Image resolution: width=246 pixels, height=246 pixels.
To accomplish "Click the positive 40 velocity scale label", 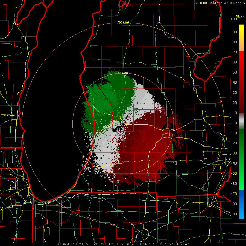I will click(235, 82).
